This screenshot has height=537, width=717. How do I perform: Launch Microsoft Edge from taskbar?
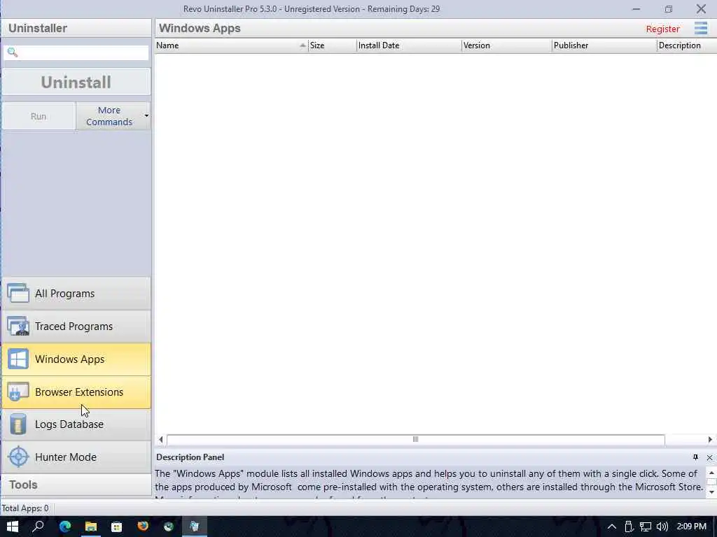point(65,527)
